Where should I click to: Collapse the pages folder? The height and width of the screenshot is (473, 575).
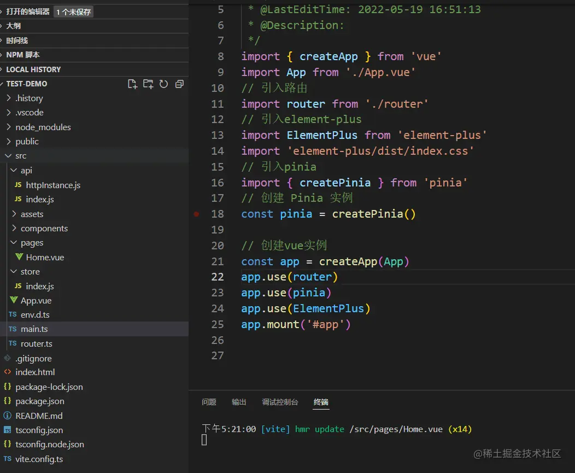(x=94, y=243)
